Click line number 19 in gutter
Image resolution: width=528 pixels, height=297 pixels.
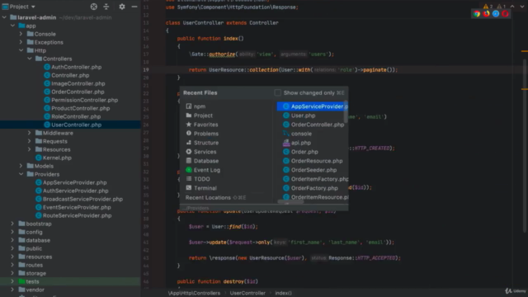tap(146, 69)
